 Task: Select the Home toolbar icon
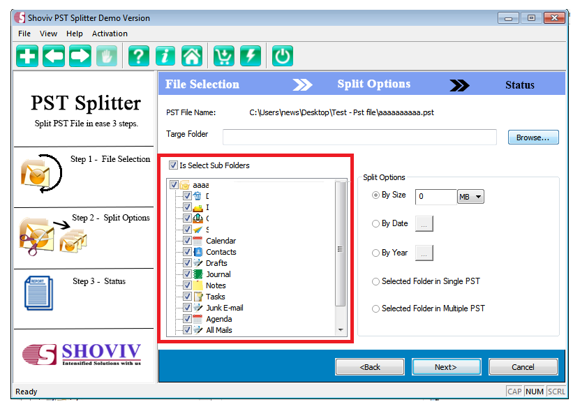click(x=191, y=55)
